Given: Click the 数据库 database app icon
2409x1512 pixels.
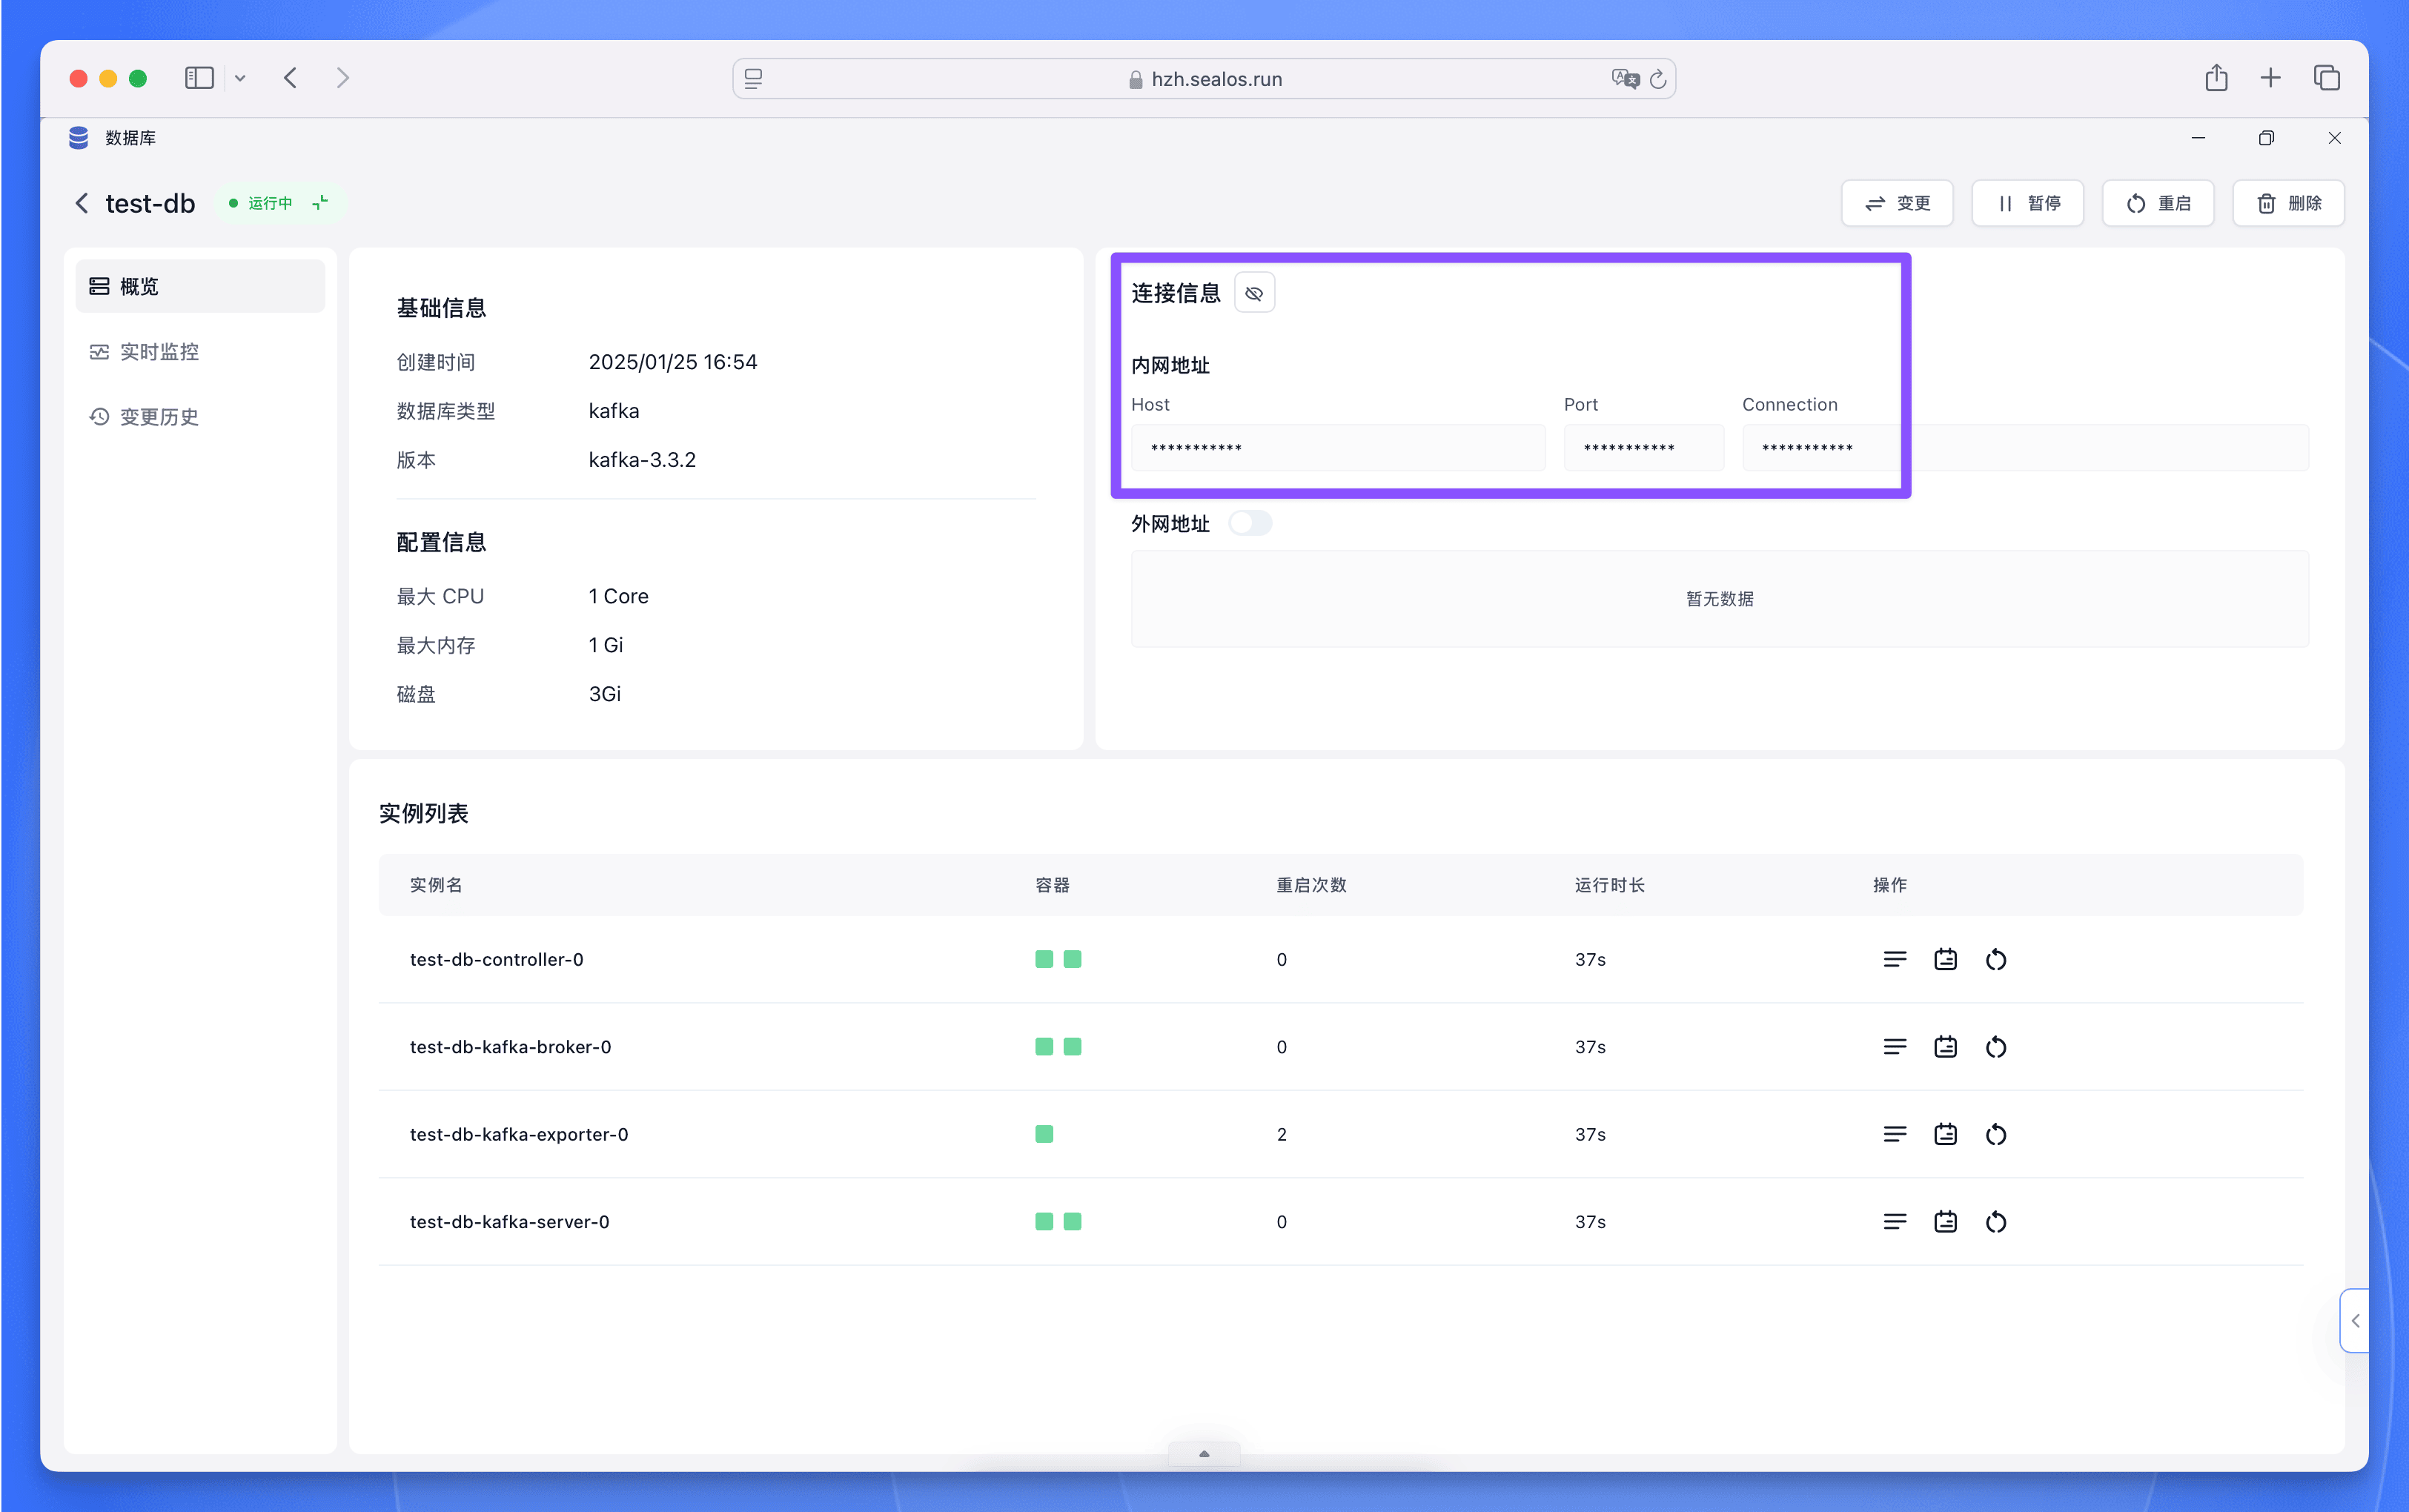Looking at the screenshot, I should pos(79,138).
